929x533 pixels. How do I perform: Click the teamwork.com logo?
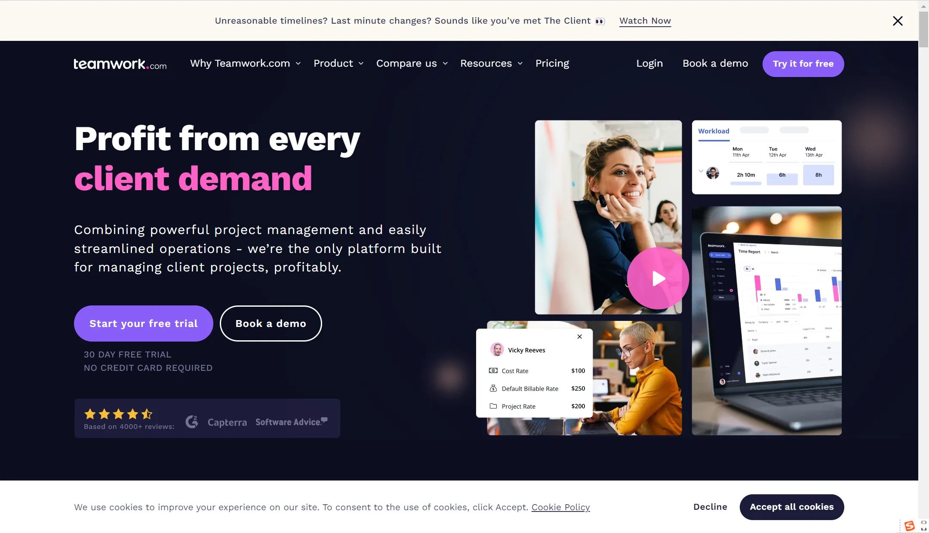pyautogui.click(x=120, y=64)
